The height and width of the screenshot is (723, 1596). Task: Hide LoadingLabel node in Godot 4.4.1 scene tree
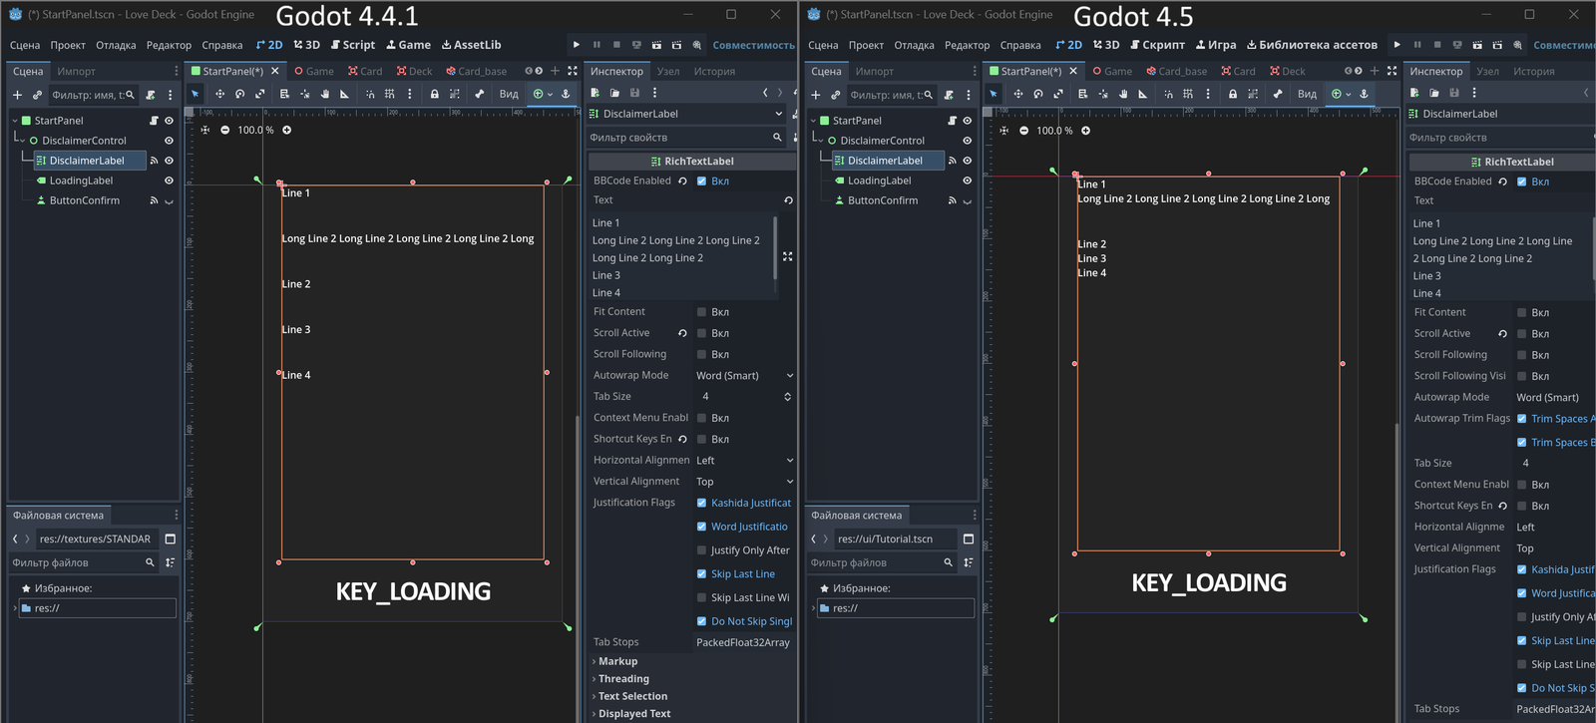(169, 181)
